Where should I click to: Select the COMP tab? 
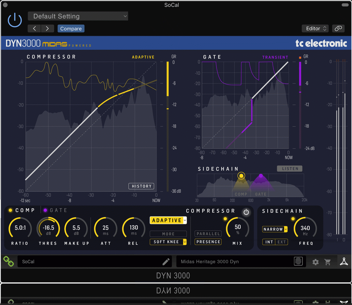pyautogui.click(x=22, y=210)
